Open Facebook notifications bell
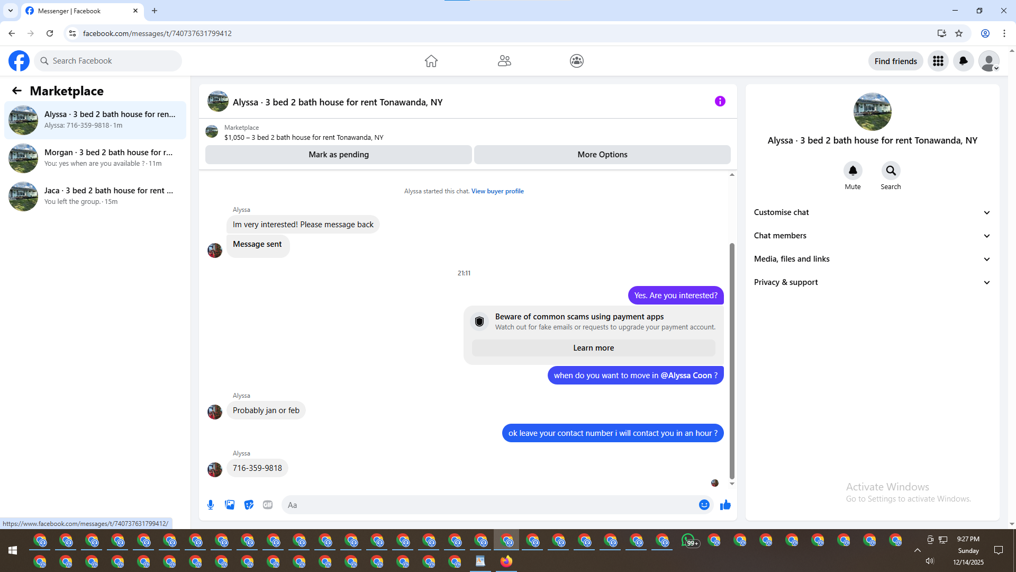Image resolution: width=1016 pixels, height=572 pixels. pos(963,61)
